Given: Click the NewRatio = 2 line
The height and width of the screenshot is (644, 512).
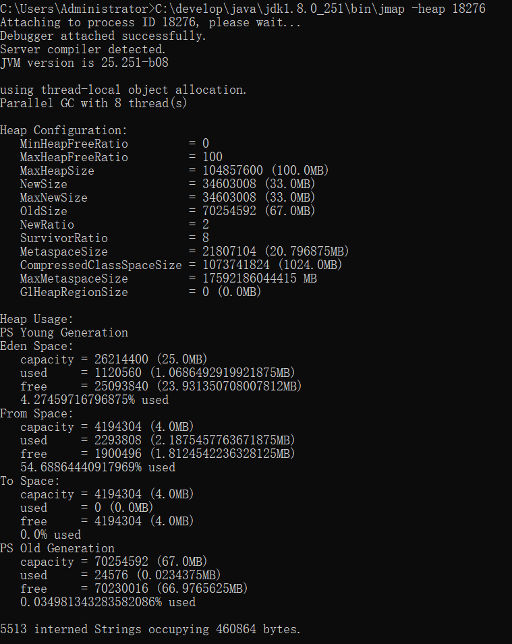Looking at the screenshot, I should [115, 225].
